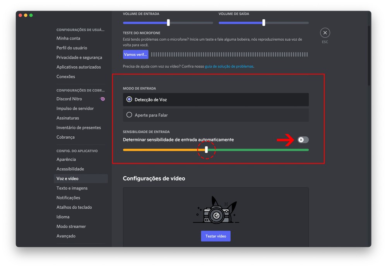Open Atalhos do teclado settings
This screenshot has height=268, width=387.
[x=74, y=207]
